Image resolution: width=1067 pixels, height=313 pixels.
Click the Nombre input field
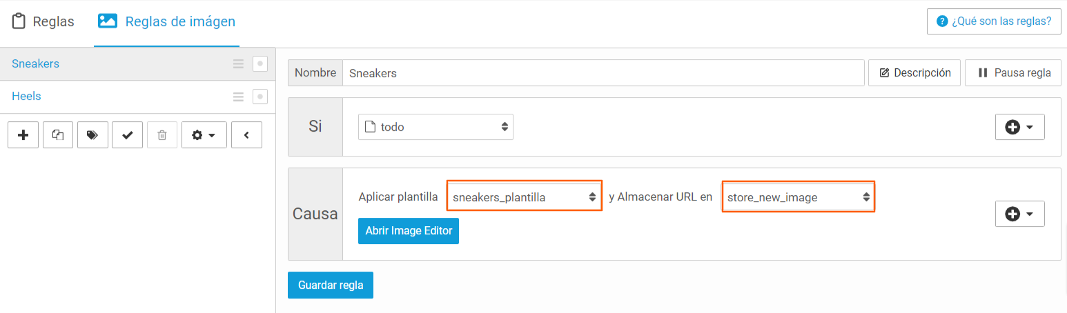click(603, 73)
